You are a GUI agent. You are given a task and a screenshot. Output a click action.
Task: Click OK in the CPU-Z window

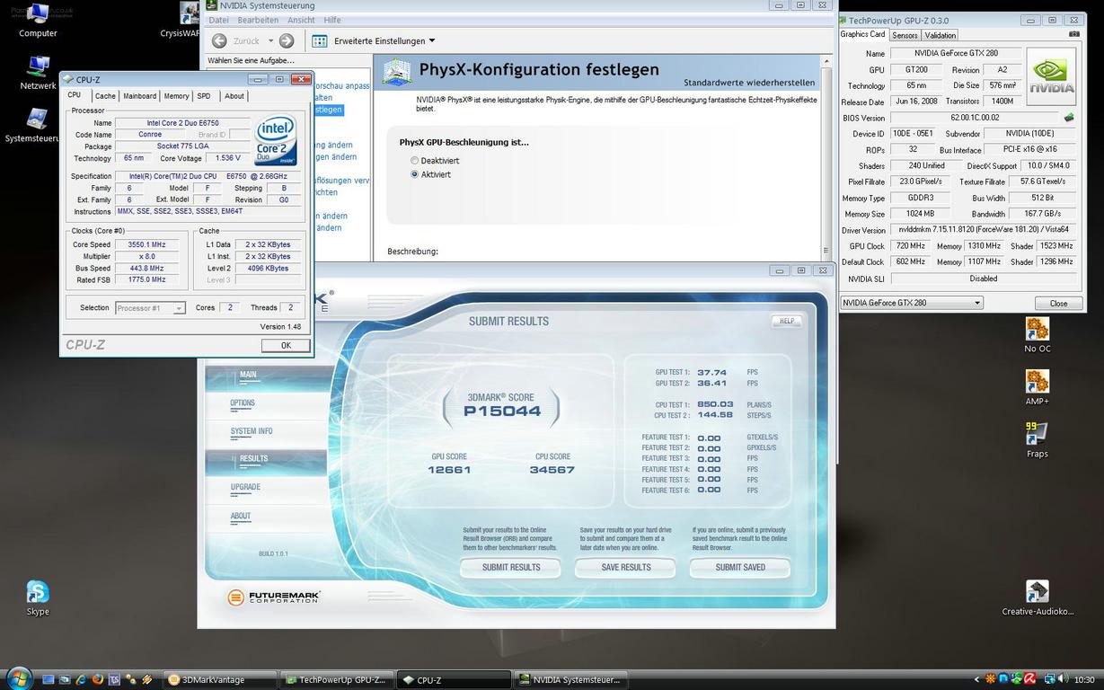(x=286, y=345)
